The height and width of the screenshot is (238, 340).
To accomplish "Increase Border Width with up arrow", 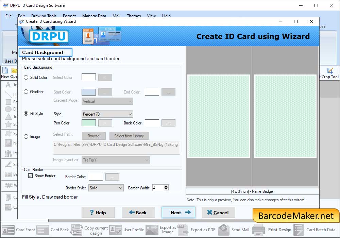I will click(x=166, y=186).
